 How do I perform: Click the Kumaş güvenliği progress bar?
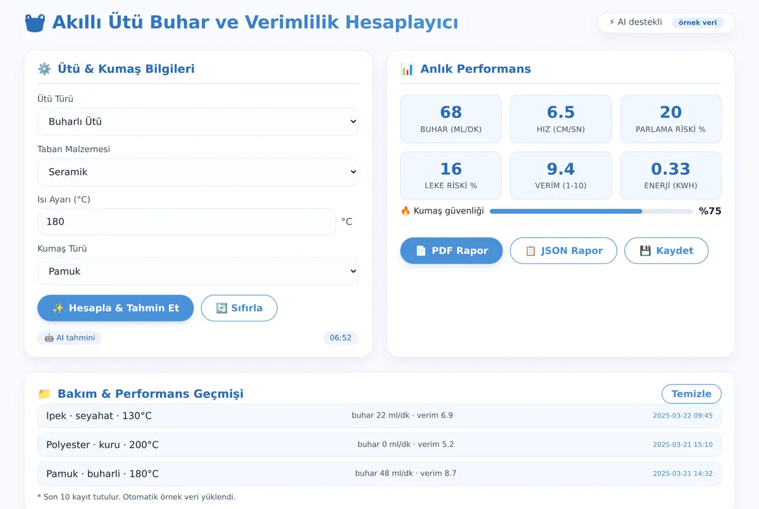[591, 211]
